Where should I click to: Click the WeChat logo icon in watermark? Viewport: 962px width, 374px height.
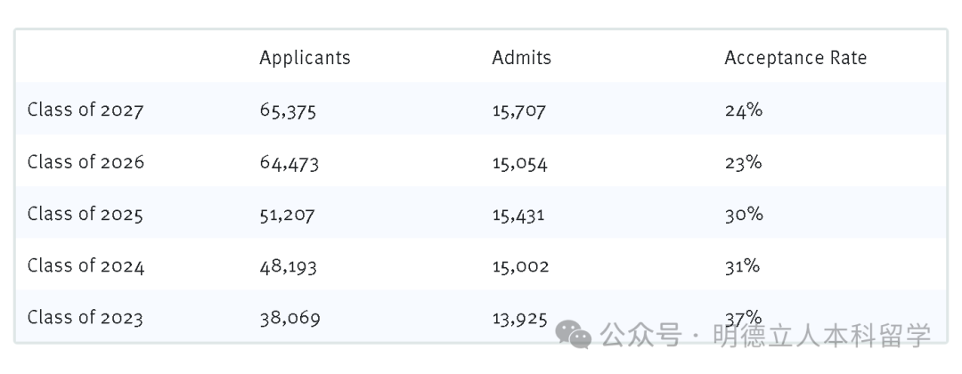pos(574,334)
